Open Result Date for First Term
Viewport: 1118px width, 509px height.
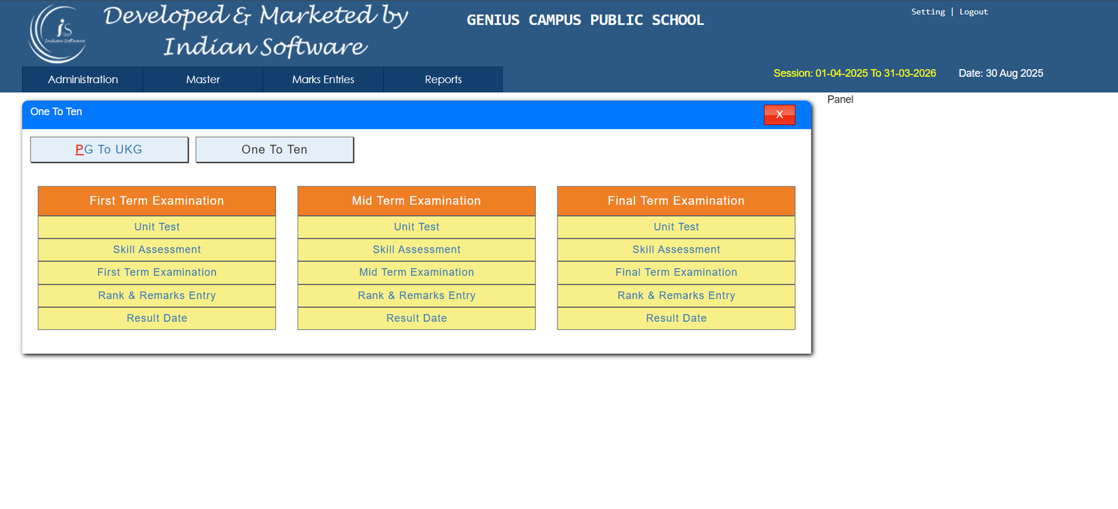click(x=157, y=318)
